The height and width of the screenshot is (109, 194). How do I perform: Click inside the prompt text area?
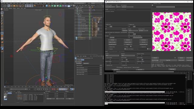click(x=128, y=17)
